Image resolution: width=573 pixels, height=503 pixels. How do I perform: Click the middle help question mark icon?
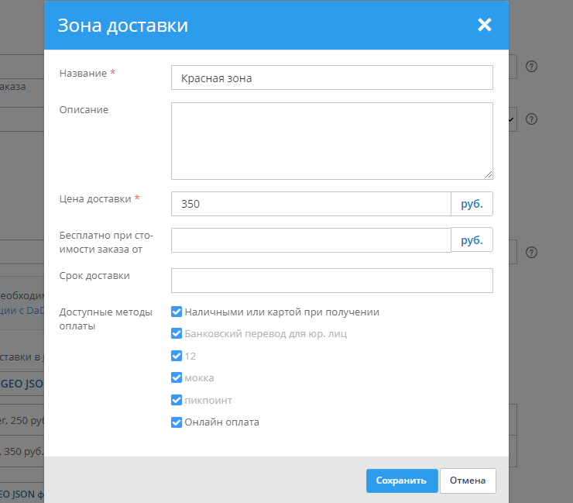click(x=531, y=119)
